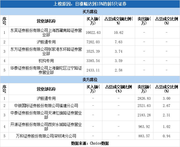Click seller row 中银国际证券股份有限公司福建分公司

46,106
